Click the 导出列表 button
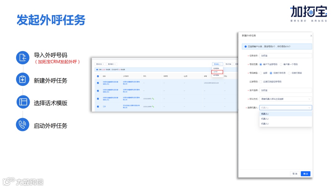 tap(228, 64)
